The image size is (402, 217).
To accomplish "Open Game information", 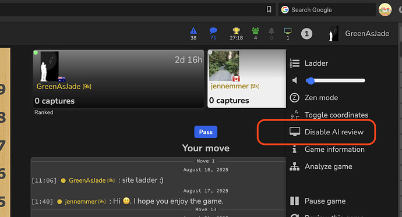I will coord(334,149).
